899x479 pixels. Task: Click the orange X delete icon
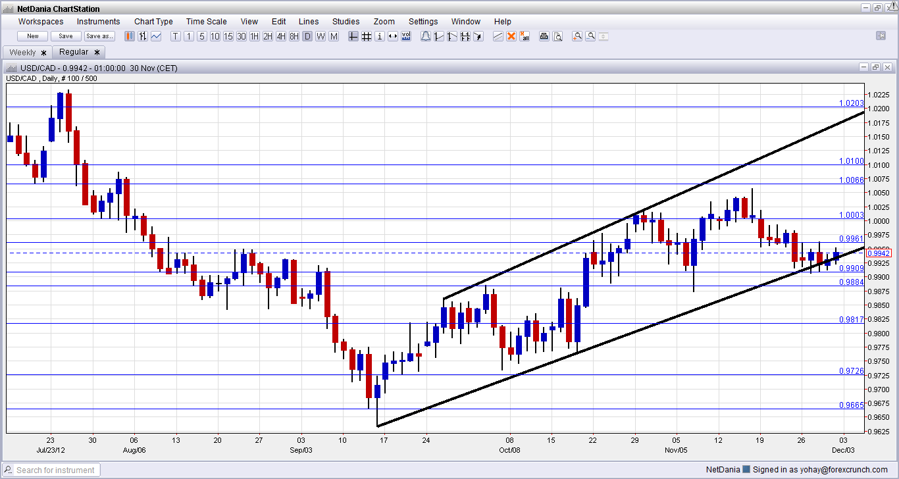(x=511, y=36)
